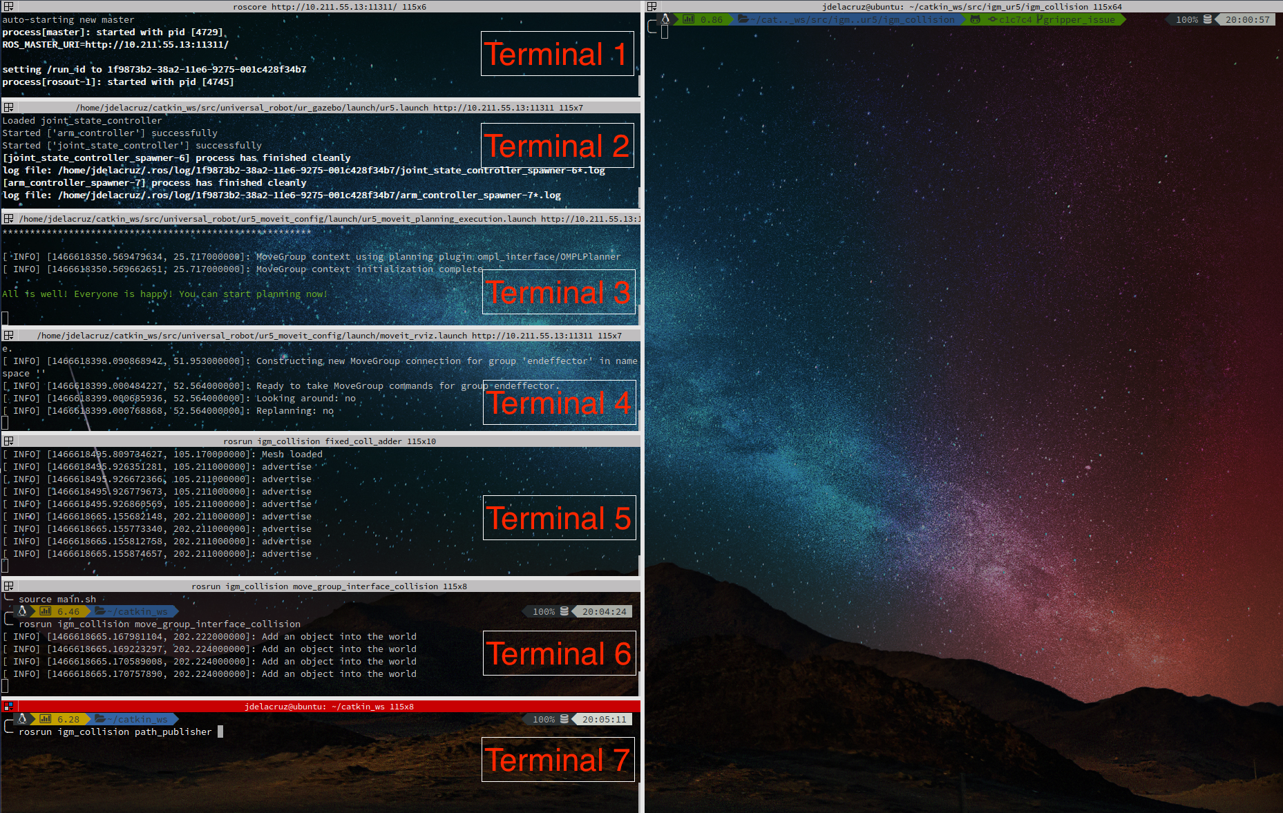The image size is (1283, 813).
Task: Click the group icon of the roscore pane
Action: point(8,6)
